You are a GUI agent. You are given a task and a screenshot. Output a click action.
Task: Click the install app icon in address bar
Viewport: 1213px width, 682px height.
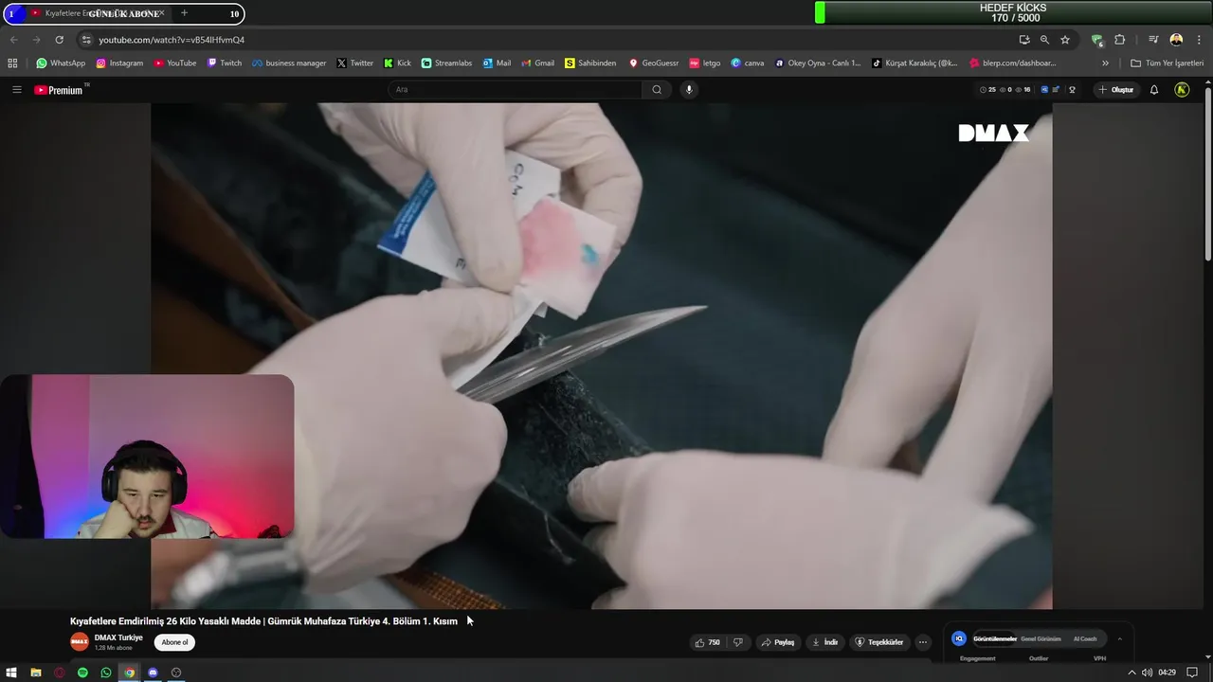[x=1024, y=40]
